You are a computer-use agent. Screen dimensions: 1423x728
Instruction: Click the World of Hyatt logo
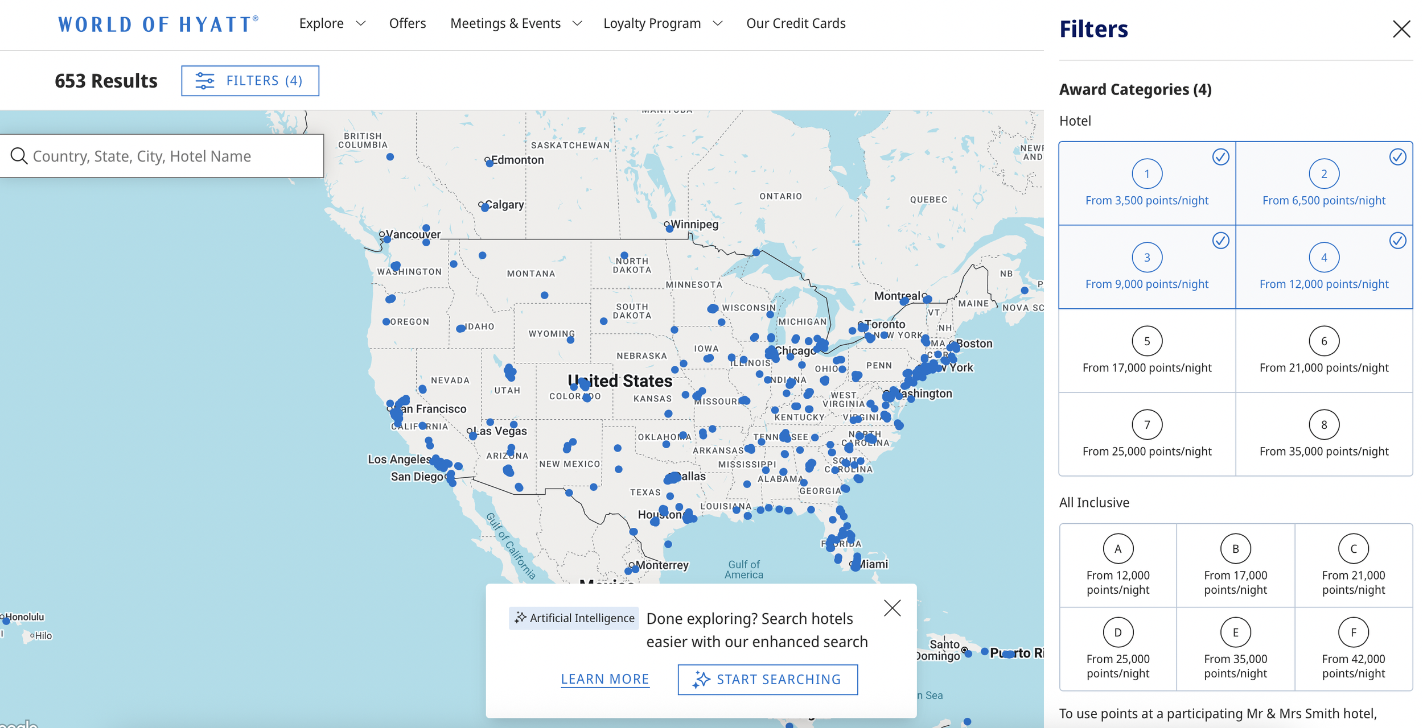point(158,24)
